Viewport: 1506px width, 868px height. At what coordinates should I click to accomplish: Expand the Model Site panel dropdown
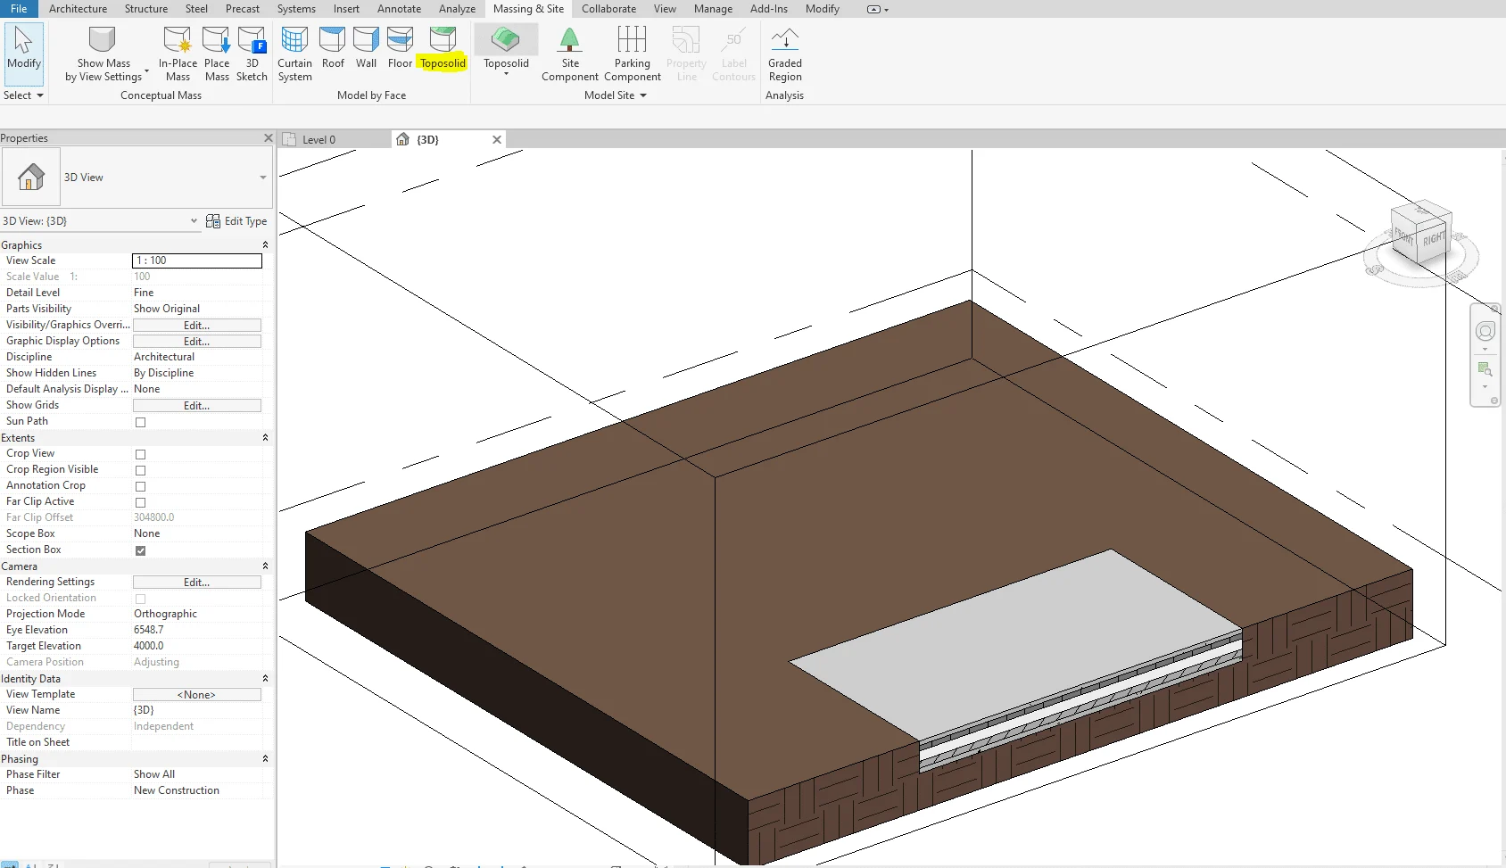tap(642, 95)
